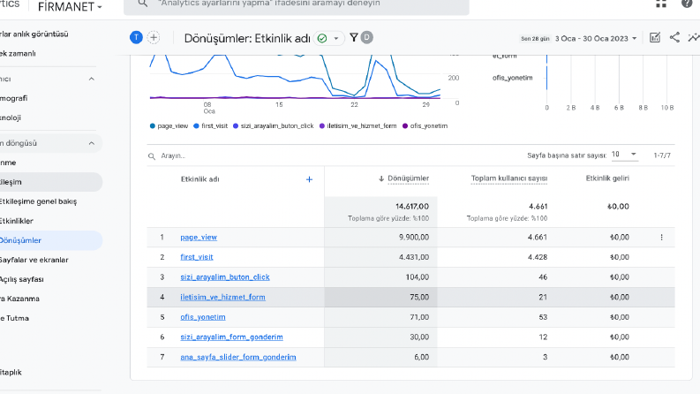Viewport: 700px width, 394px height.
Task: Open sizi_arayalim_buton_click event link
Action: pos(225,277)
